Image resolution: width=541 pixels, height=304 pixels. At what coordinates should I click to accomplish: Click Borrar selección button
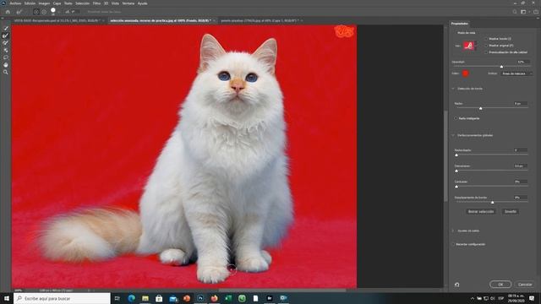[481, 211]
